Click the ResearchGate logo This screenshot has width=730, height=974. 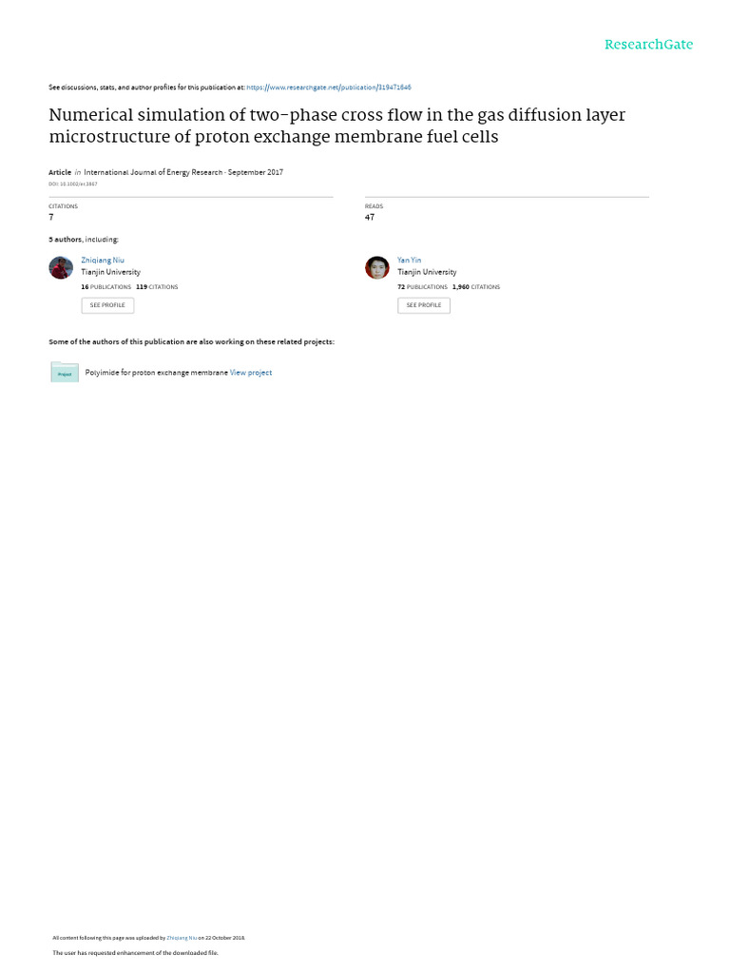click(x=648, y=45)
